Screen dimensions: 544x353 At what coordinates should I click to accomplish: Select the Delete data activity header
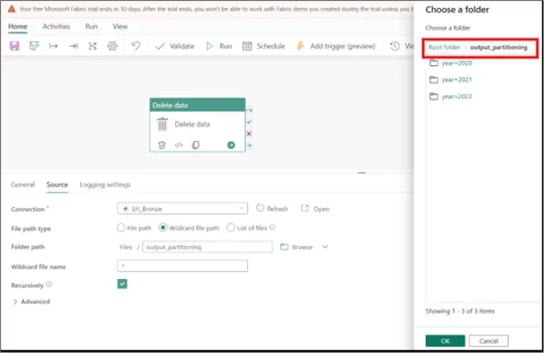(x=197, y=105)
